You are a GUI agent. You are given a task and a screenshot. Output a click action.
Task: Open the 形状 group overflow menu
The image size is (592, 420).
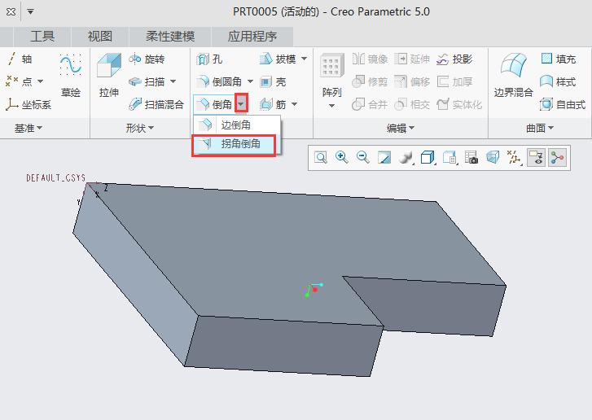pyautogui.click(x=140, y=129)
